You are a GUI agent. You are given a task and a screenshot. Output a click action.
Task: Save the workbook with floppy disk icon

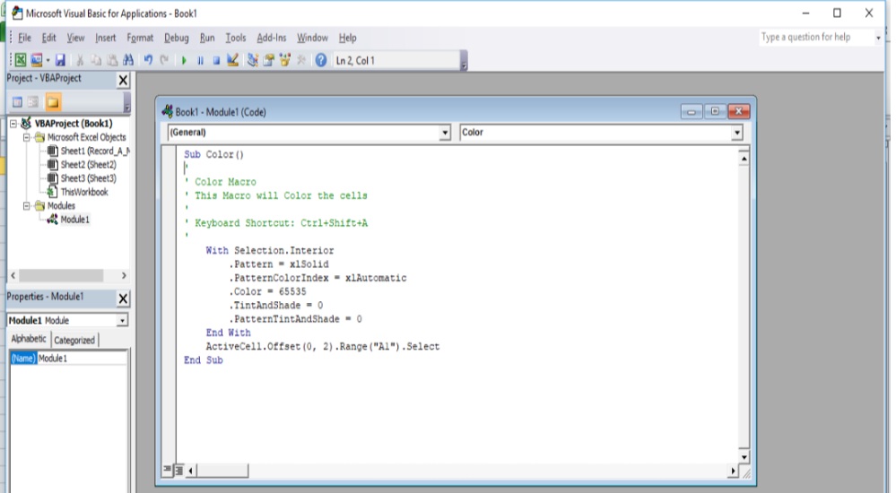[60, 60]
